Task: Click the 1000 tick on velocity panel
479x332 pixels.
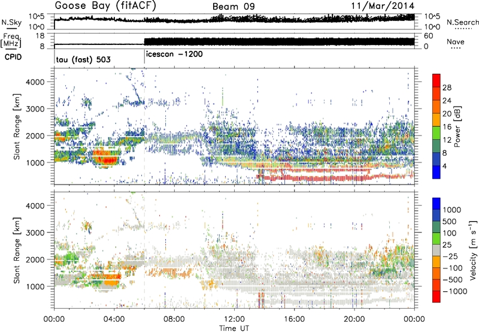Action: 35,286
